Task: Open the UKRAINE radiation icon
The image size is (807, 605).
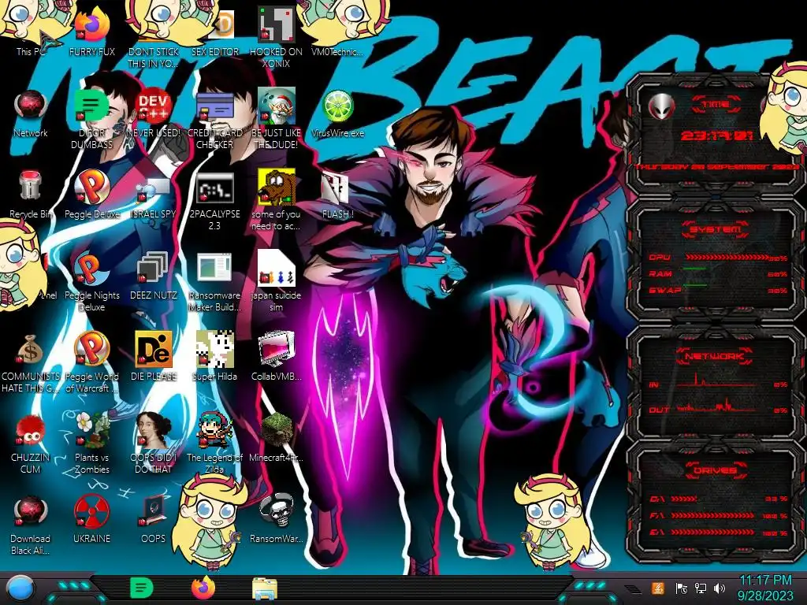Action: click(x=91, y=520)
